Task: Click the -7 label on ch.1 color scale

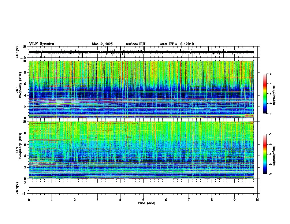Action: point(270,114)
